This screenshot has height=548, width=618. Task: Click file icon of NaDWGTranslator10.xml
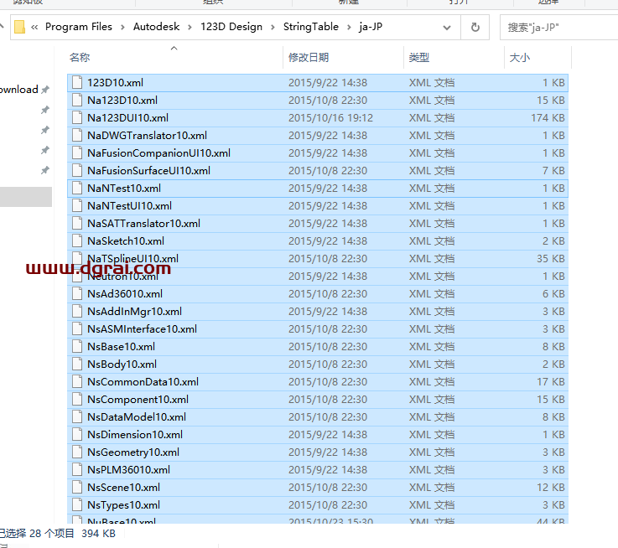point(77,136)
